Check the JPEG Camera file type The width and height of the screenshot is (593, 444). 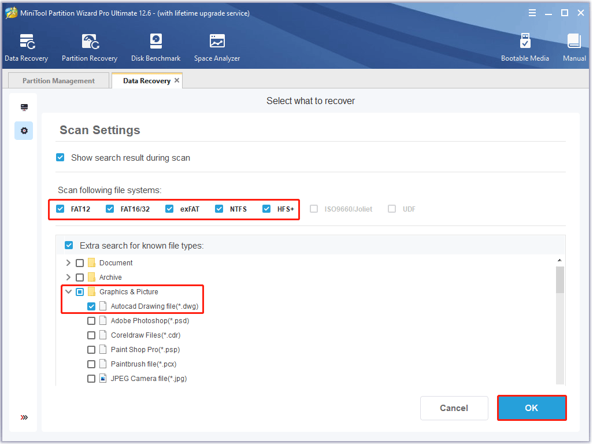click(91, 378)
